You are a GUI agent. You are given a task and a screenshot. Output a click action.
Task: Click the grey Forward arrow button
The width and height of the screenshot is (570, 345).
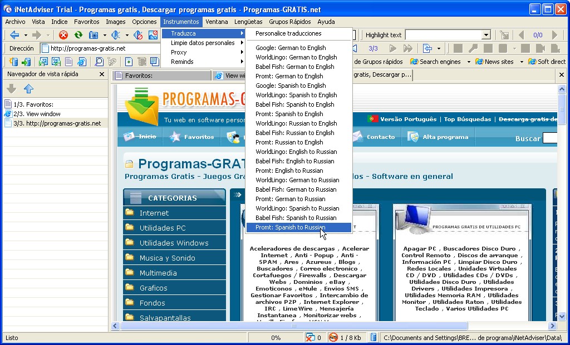point(36,35)
